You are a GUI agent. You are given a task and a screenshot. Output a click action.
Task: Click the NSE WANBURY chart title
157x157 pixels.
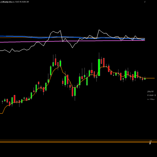[x=14, y=2]
